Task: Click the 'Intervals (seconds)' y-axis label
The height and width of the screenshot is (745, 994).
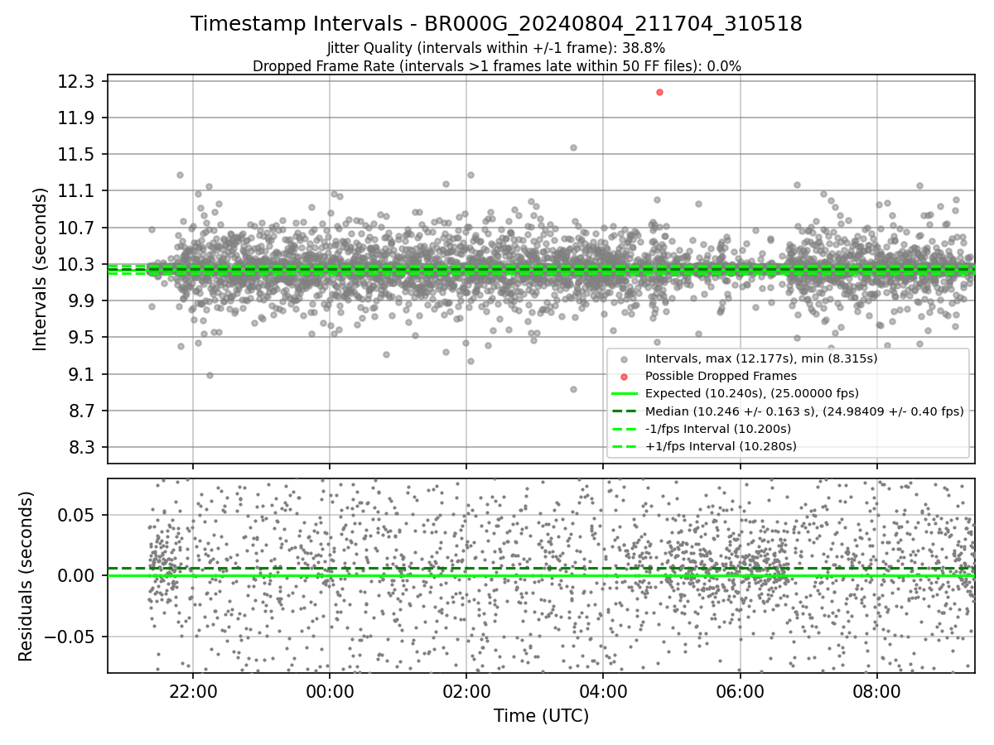Action: click(41, 269)
